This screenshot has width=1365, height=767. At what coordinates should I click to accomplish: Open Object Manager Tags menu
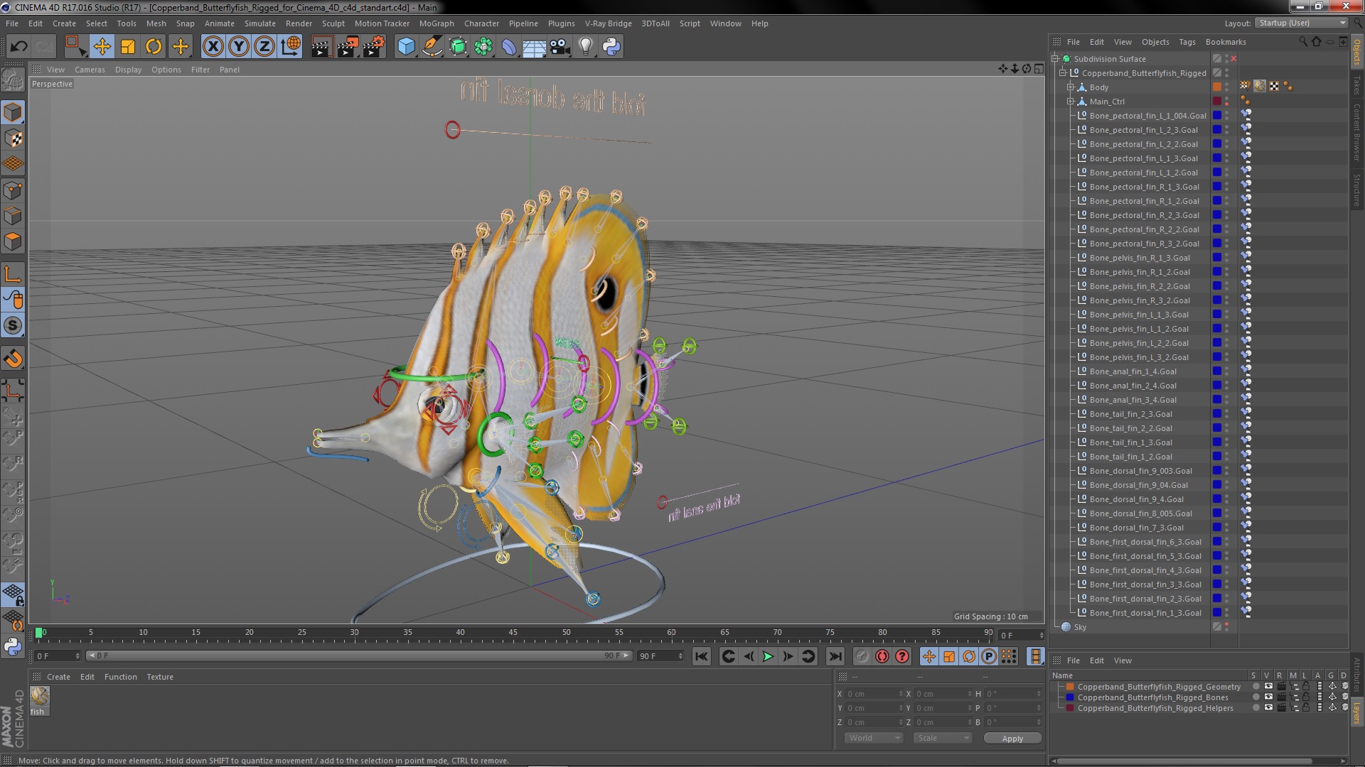tap(1187, 42)
